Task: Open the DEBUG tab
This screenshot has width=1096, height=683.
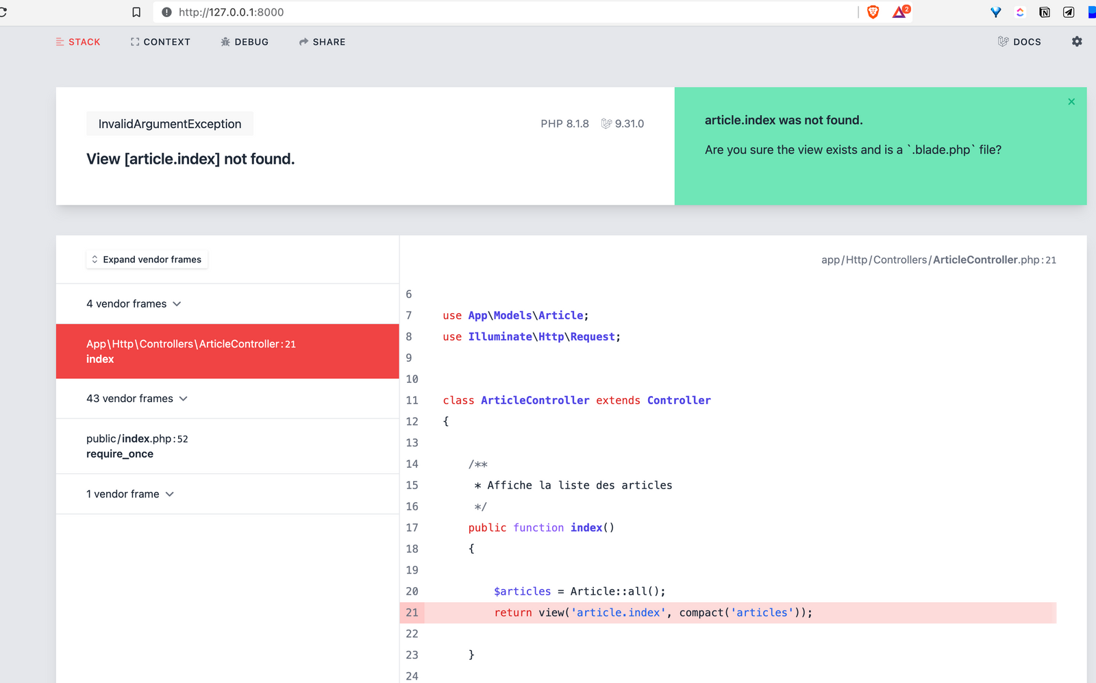Action: point(245,42)
